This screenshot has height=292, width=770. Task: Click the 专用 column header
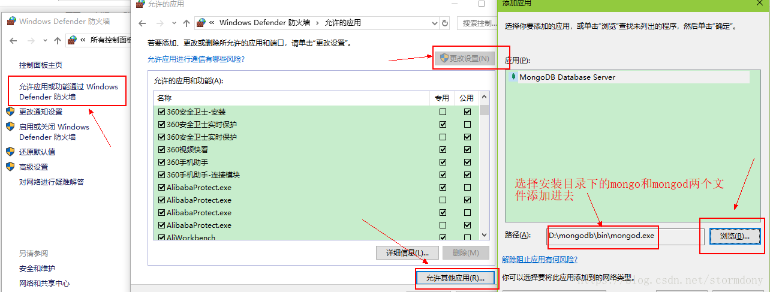pos(442,97)
